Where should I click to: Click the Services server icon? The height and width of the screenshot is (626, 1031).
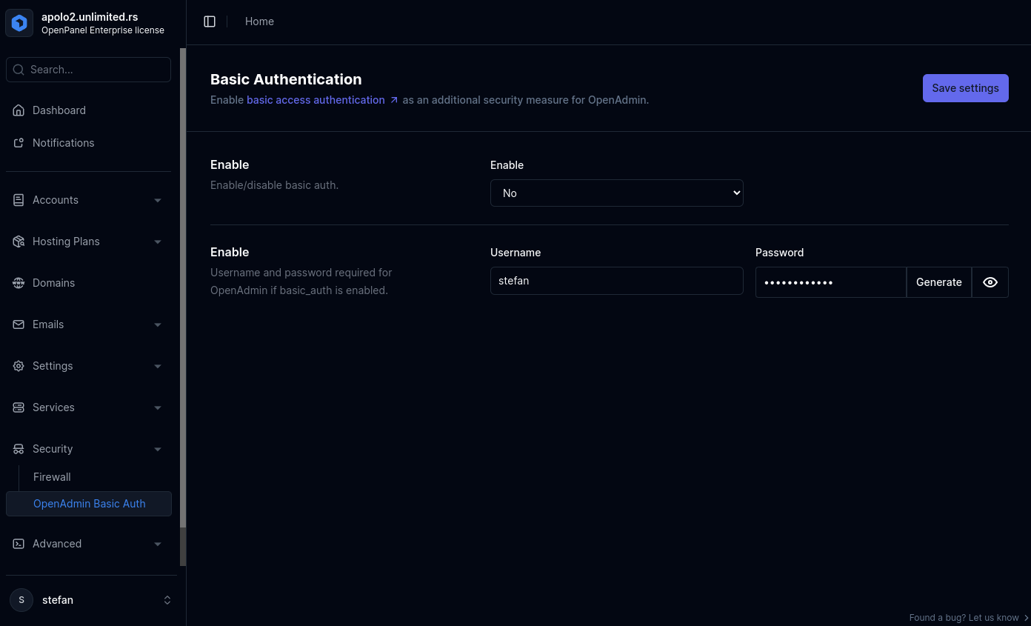[19, 407]
